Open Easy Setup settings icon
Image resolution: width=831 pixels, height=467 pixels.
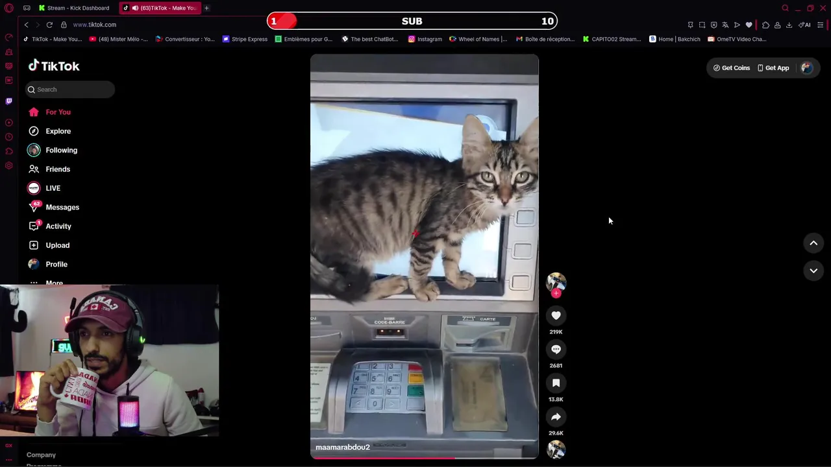pyautogui.click(x=821, y=25)
